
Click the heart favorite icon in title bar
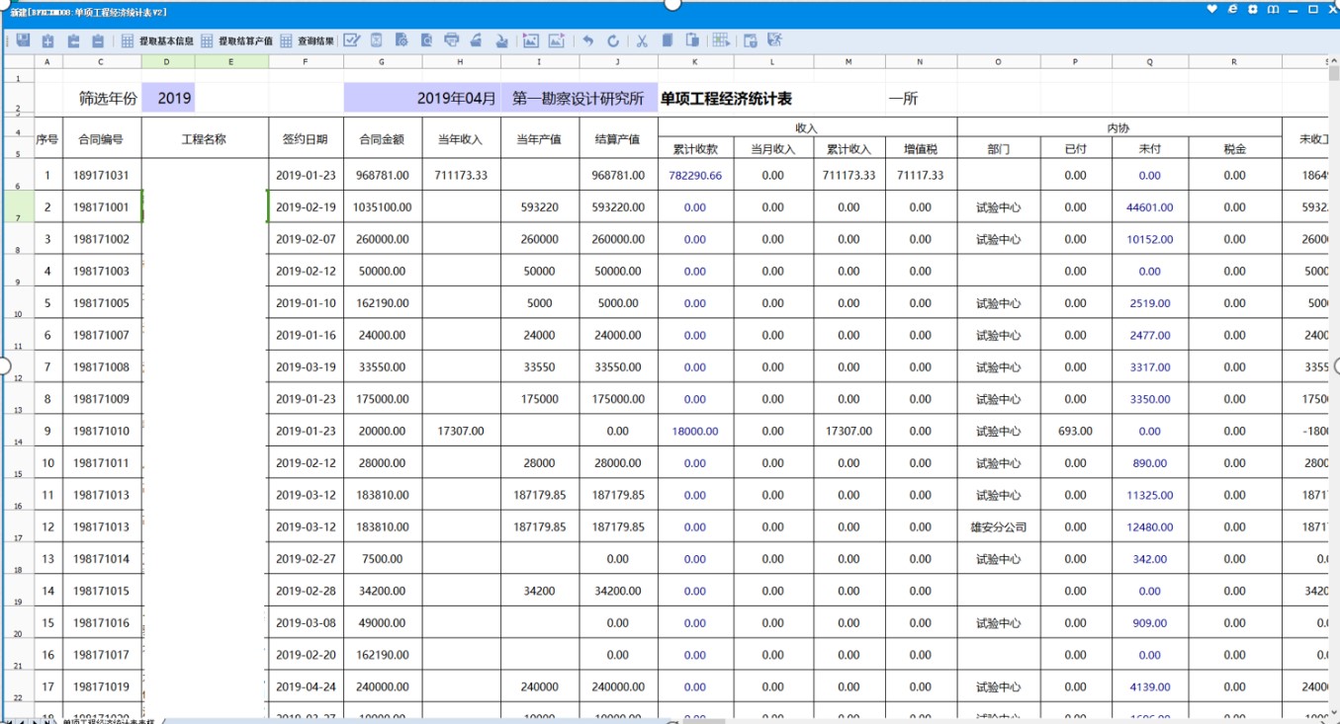tap(1212, 9)
